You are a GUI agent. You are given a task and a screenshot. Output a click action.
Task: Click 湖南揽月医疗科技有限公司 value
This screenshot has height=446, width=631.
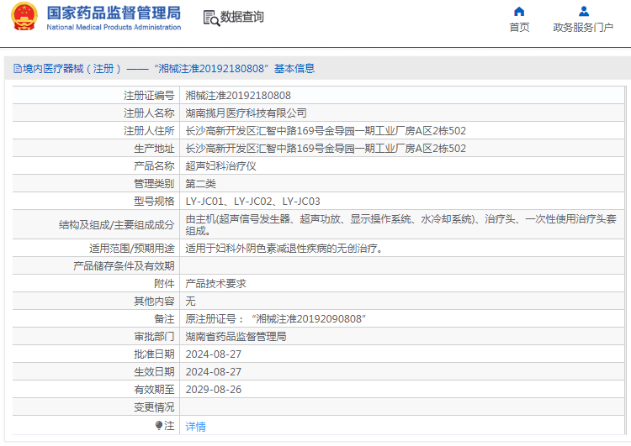246,113
